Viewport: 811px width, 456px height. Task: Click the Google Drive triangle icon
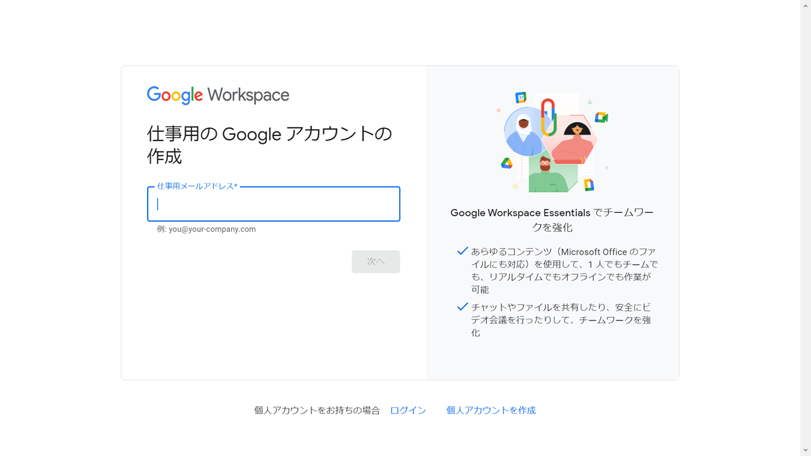(x=507, y=163)
